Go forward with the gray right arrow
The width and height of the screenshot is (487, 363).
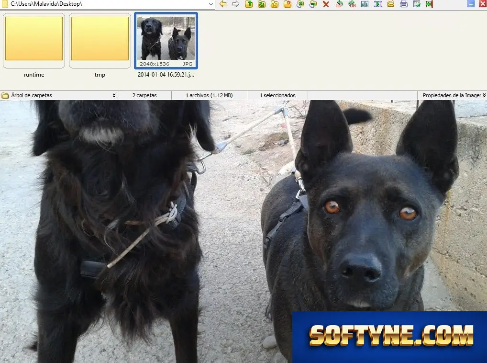[x=236, y=4]
